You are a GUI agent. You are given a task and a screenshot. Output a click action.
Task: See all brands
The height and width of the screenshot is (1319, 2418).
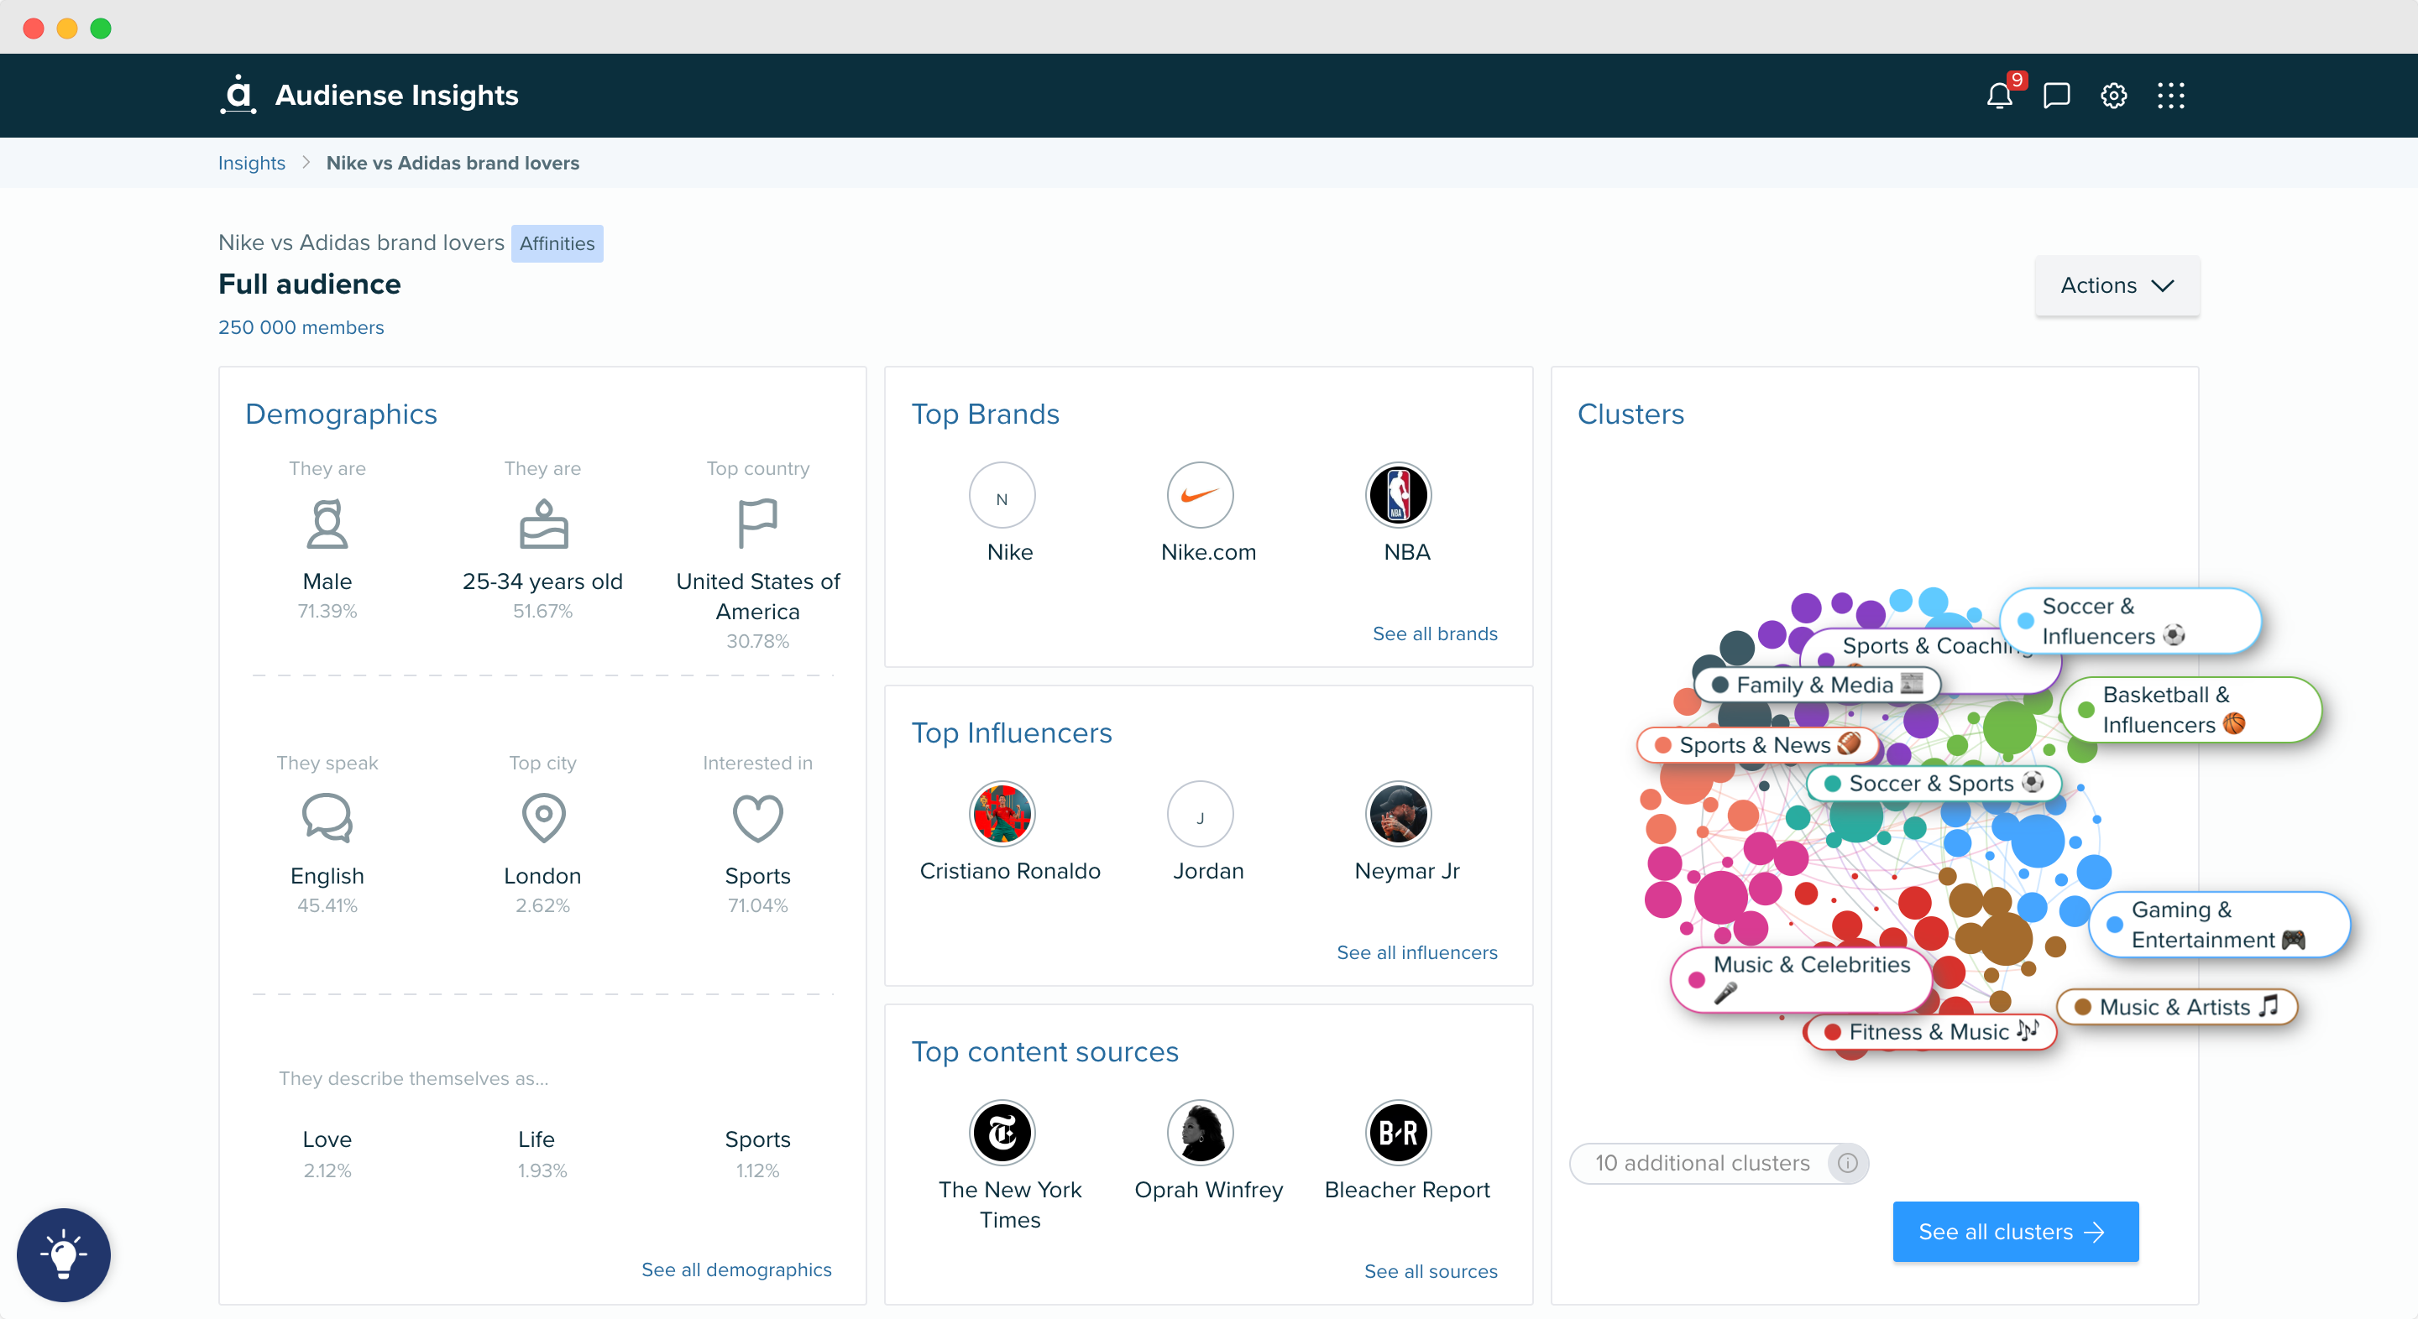click(1434, 634)
